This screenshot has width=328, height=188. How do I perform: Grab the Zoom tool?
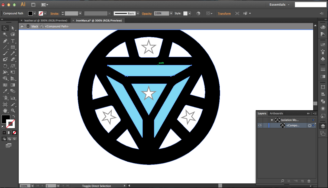(x=13, y=110)
